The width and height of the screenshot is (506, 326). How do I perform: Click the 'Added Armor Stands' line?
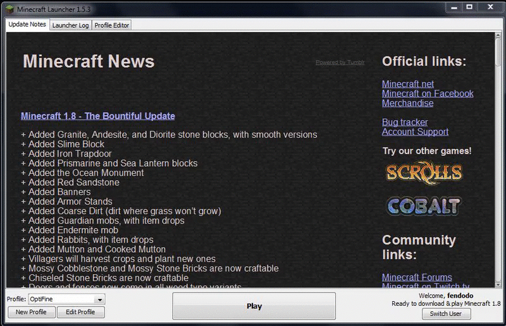point(67,202)
